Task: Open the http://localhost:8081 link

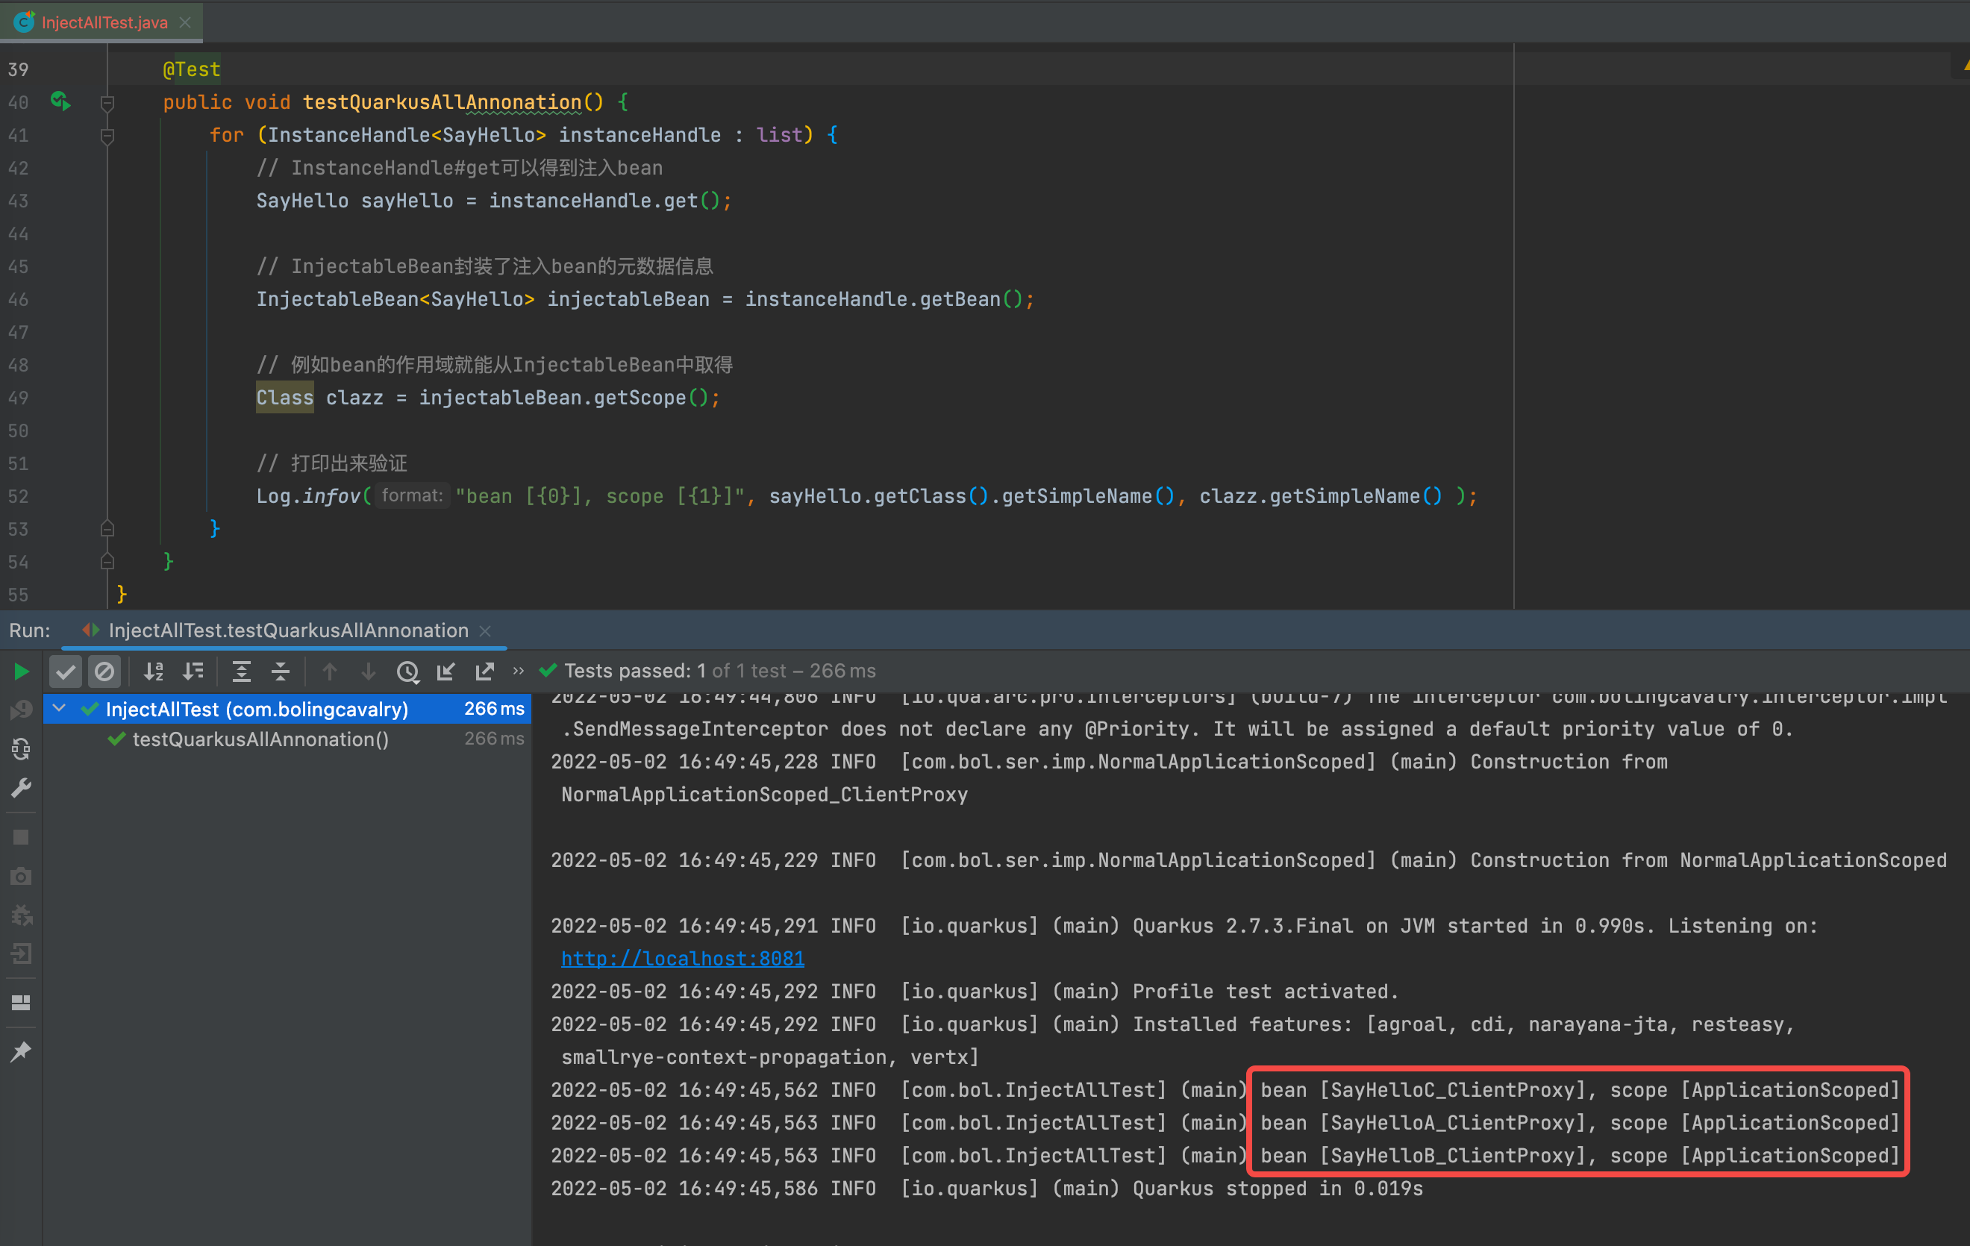Action: 682,958
